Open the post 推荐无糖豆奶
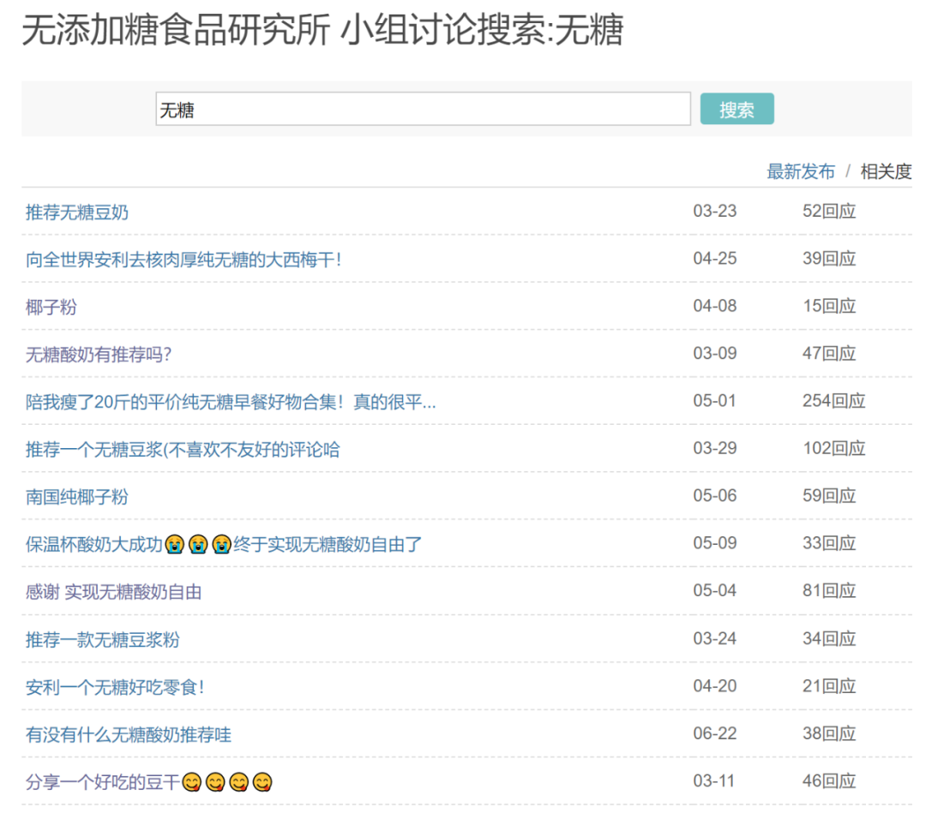This screenshot has width=926, height=813. pos(77,212)
